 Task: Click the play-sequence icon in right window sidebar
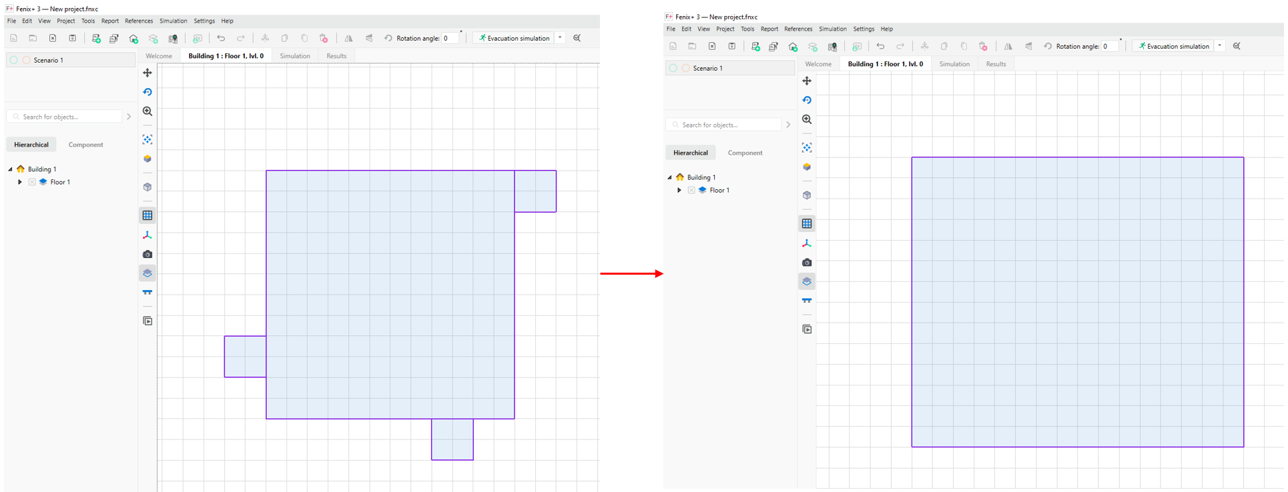tap(807, 329)
